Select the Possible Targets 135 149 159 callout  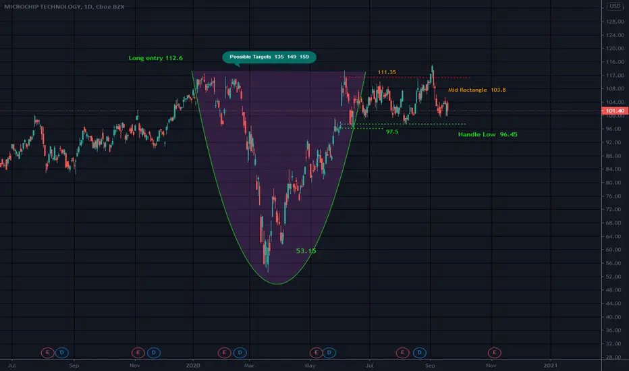269,57
